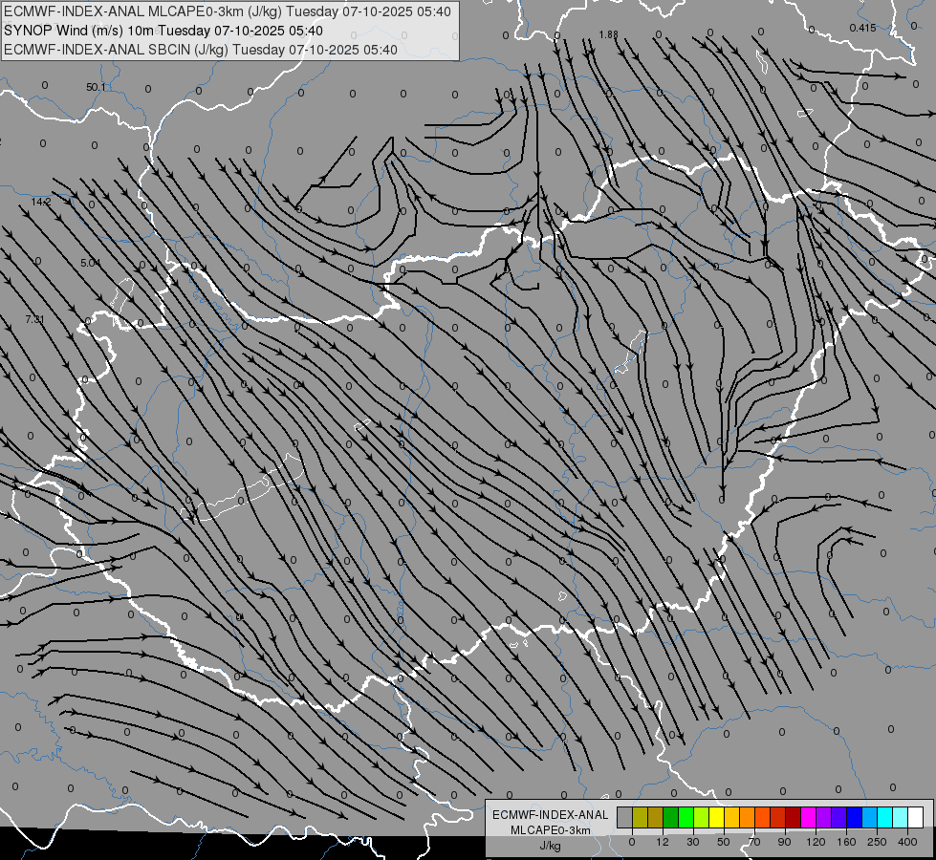Screen dimensions: 936x860
Task: Click the dark green legend swatch
Action: tap(671, 817)
